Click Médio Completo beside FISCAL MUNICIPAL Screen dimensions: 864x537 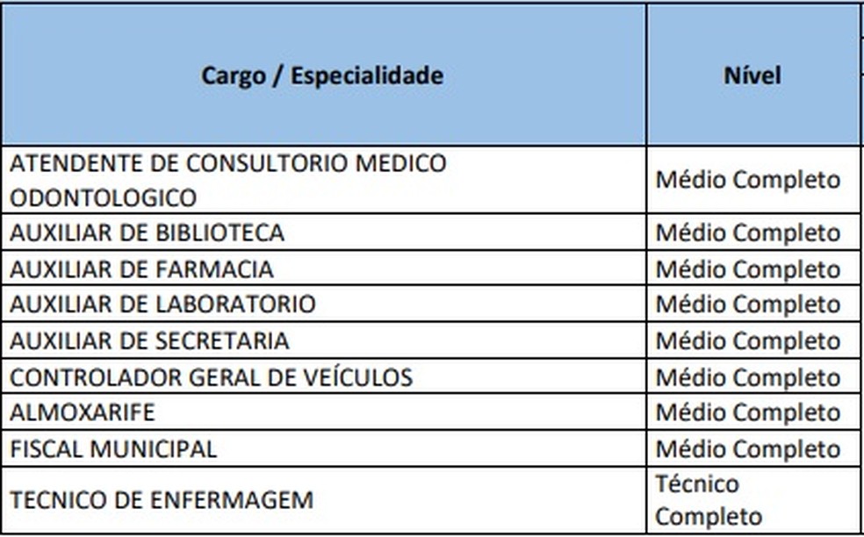748,449
